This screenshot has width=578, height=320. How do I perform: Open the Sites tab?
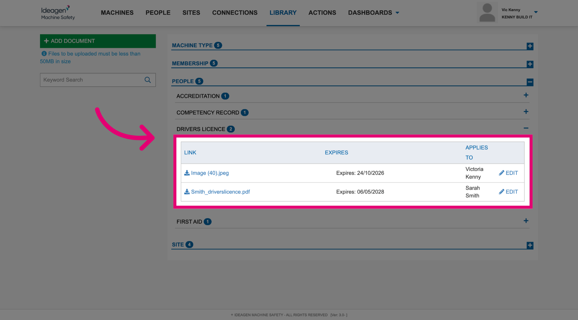pos(191,13)
